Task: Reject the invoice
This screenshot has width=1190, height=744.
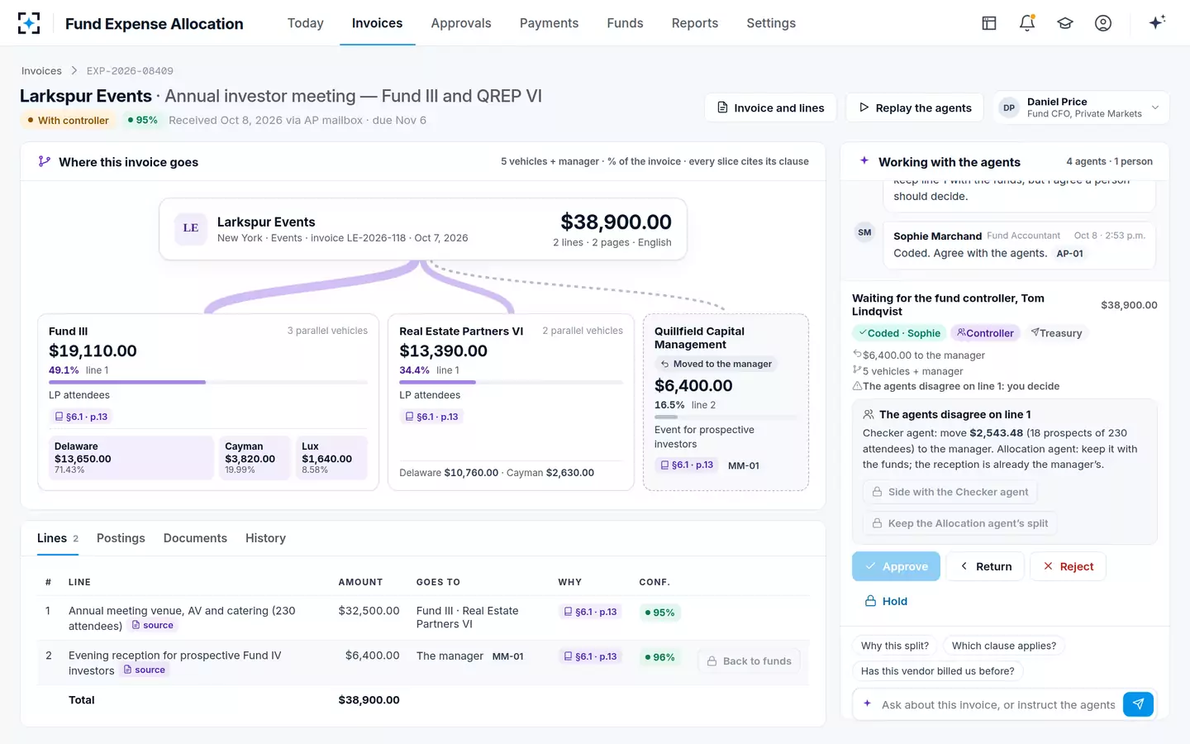Action: 1069,566
